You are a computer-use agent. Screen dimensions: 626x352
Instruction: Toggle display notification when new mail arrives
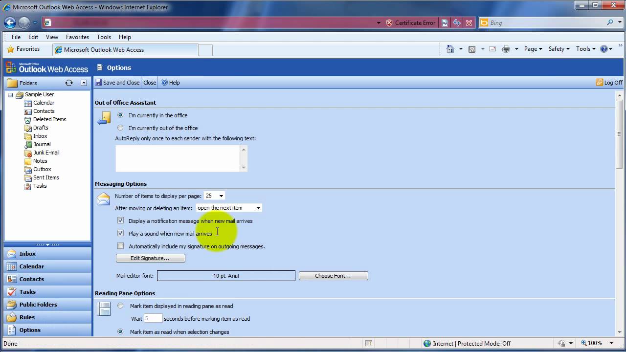pos(120,220)
